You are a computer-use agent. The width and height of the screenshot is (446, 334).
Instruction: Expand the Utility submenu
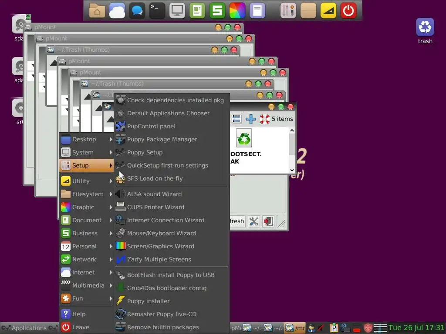[87, 181]
